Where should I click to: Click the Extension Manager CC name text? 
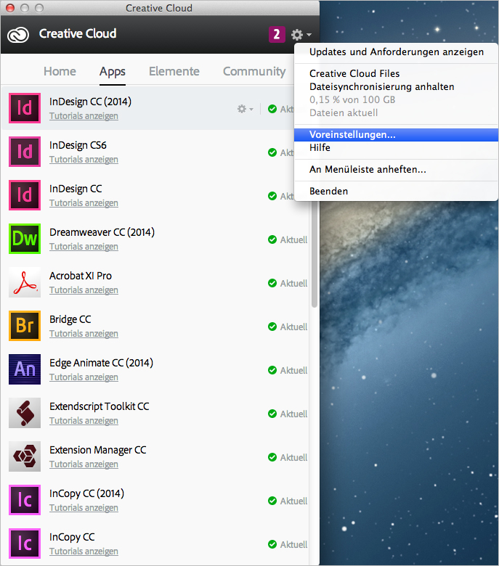(x=98, y=450)
